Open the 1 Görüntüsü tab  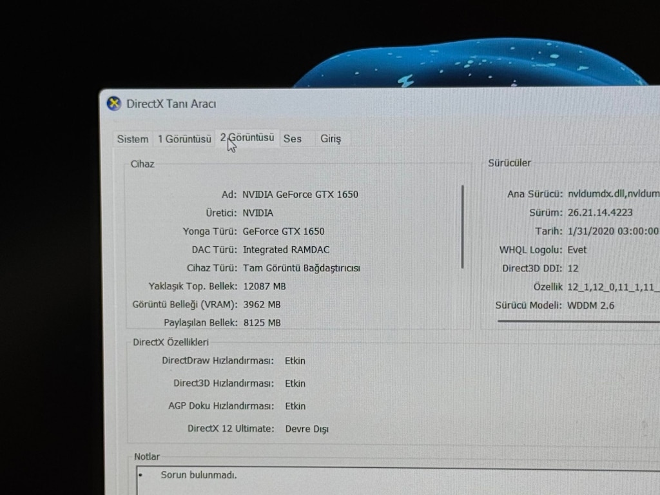(x=184, y=139)
